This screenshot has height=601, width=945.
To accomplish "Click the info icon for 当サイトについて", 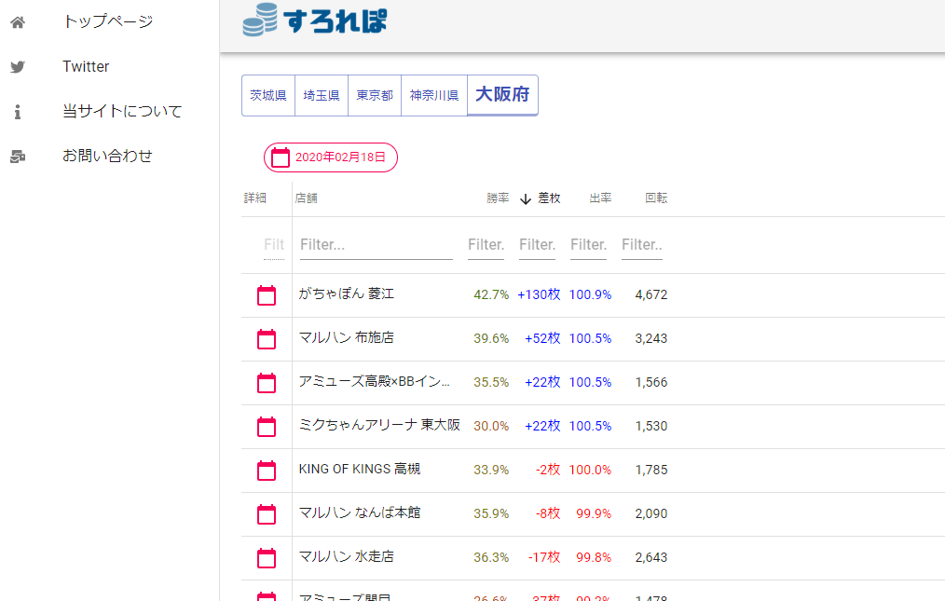I will point(18,112).
